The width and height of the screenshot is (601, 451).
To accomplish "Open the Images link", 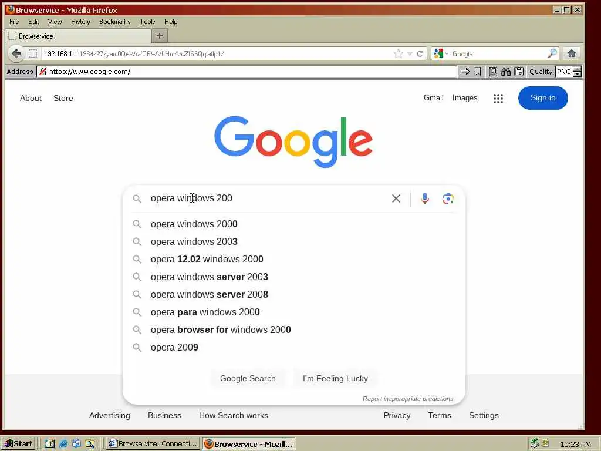I will pyautogui.click(x=465, y=98).
